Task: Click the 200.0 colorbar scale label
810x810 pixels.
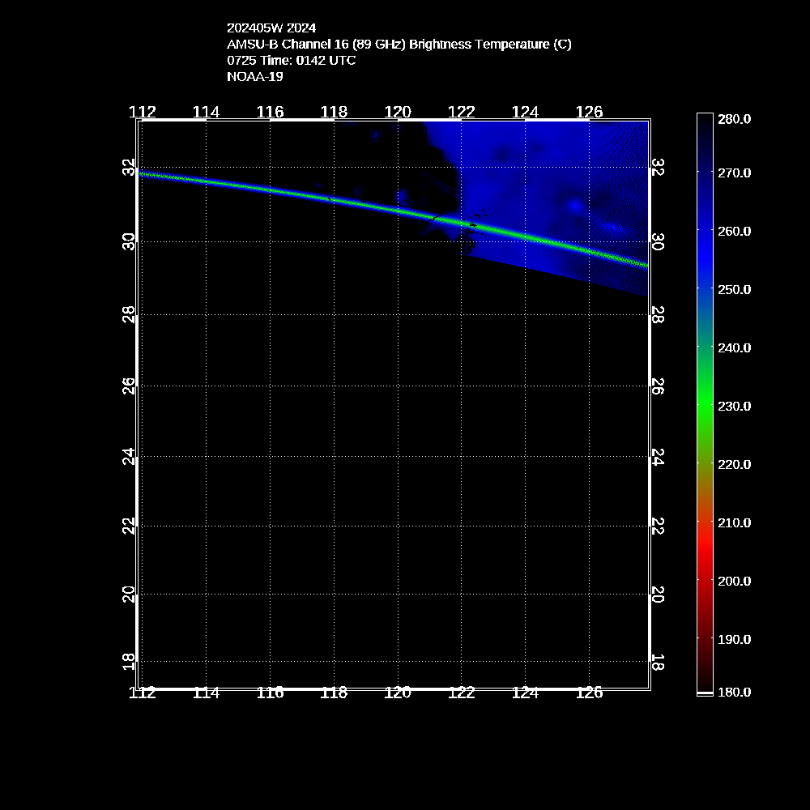Action: (735, 581)
